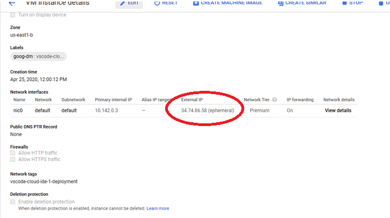This screenshot has height=218, width=390.
Task: Click the Reset power icon
Action: [157, 3]
